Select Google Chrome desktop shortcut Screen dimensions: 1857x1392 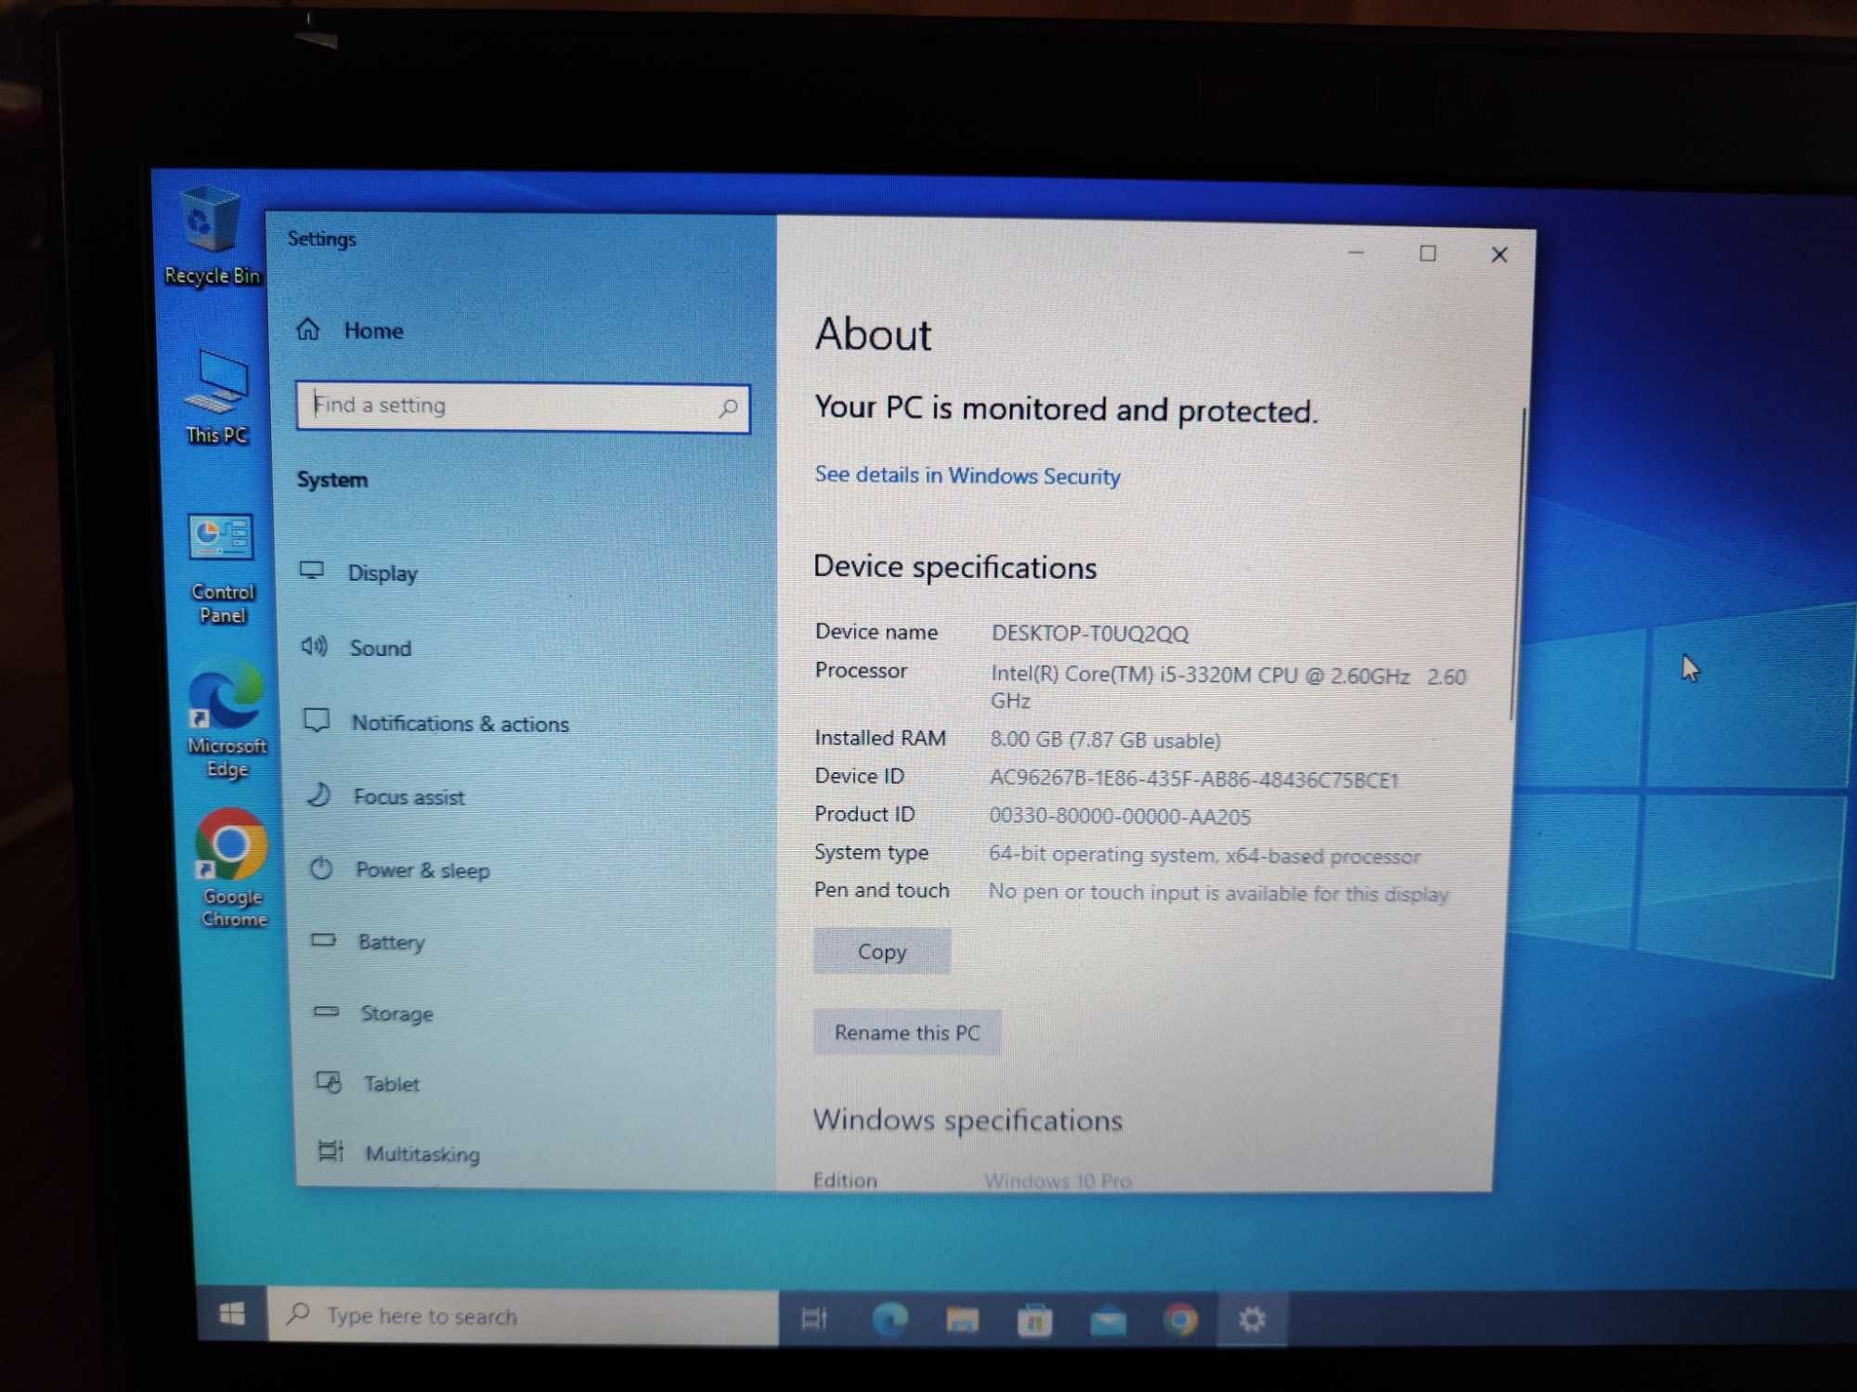pyautogui.click(x=232, y=869)
